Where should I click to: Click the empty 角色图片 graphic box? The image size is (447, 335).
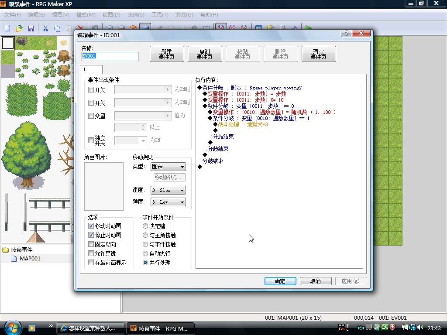[x=104, y=186]
